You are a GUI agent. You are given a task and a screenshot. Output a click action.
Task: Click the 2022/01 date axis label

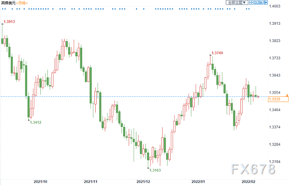198,182
